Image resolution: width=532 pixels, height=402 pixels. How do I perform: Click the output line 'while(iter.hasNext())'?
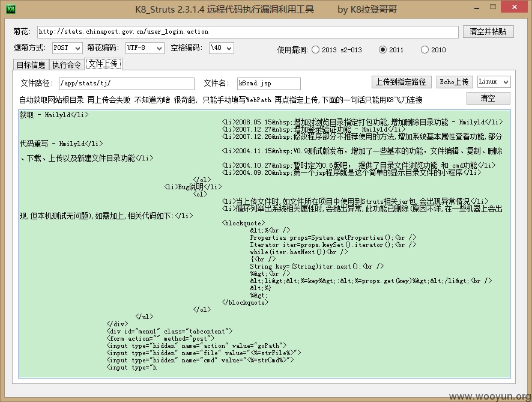tap(298, 252)
